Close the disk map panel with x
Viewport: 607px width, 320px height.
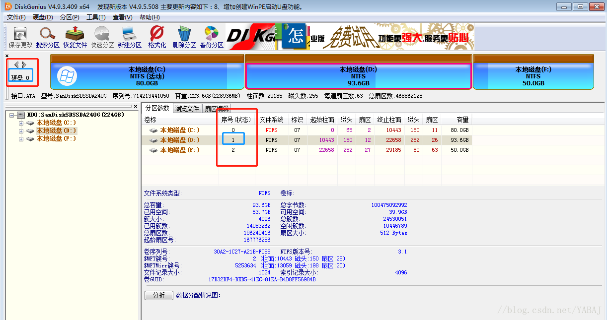(x=7, y=56)
